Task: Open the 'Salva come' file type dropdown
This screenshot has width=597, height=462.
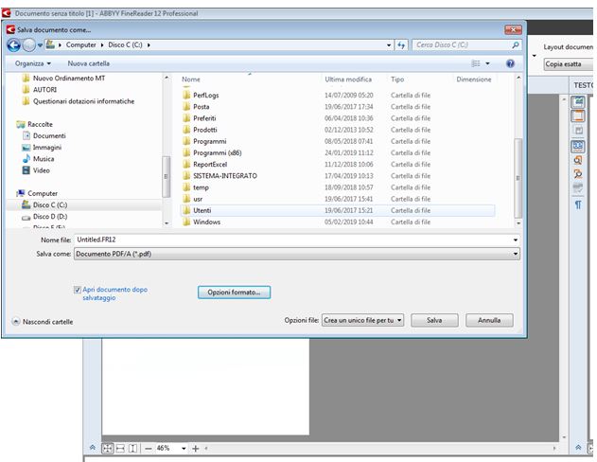Action: (x=296, y=254)
